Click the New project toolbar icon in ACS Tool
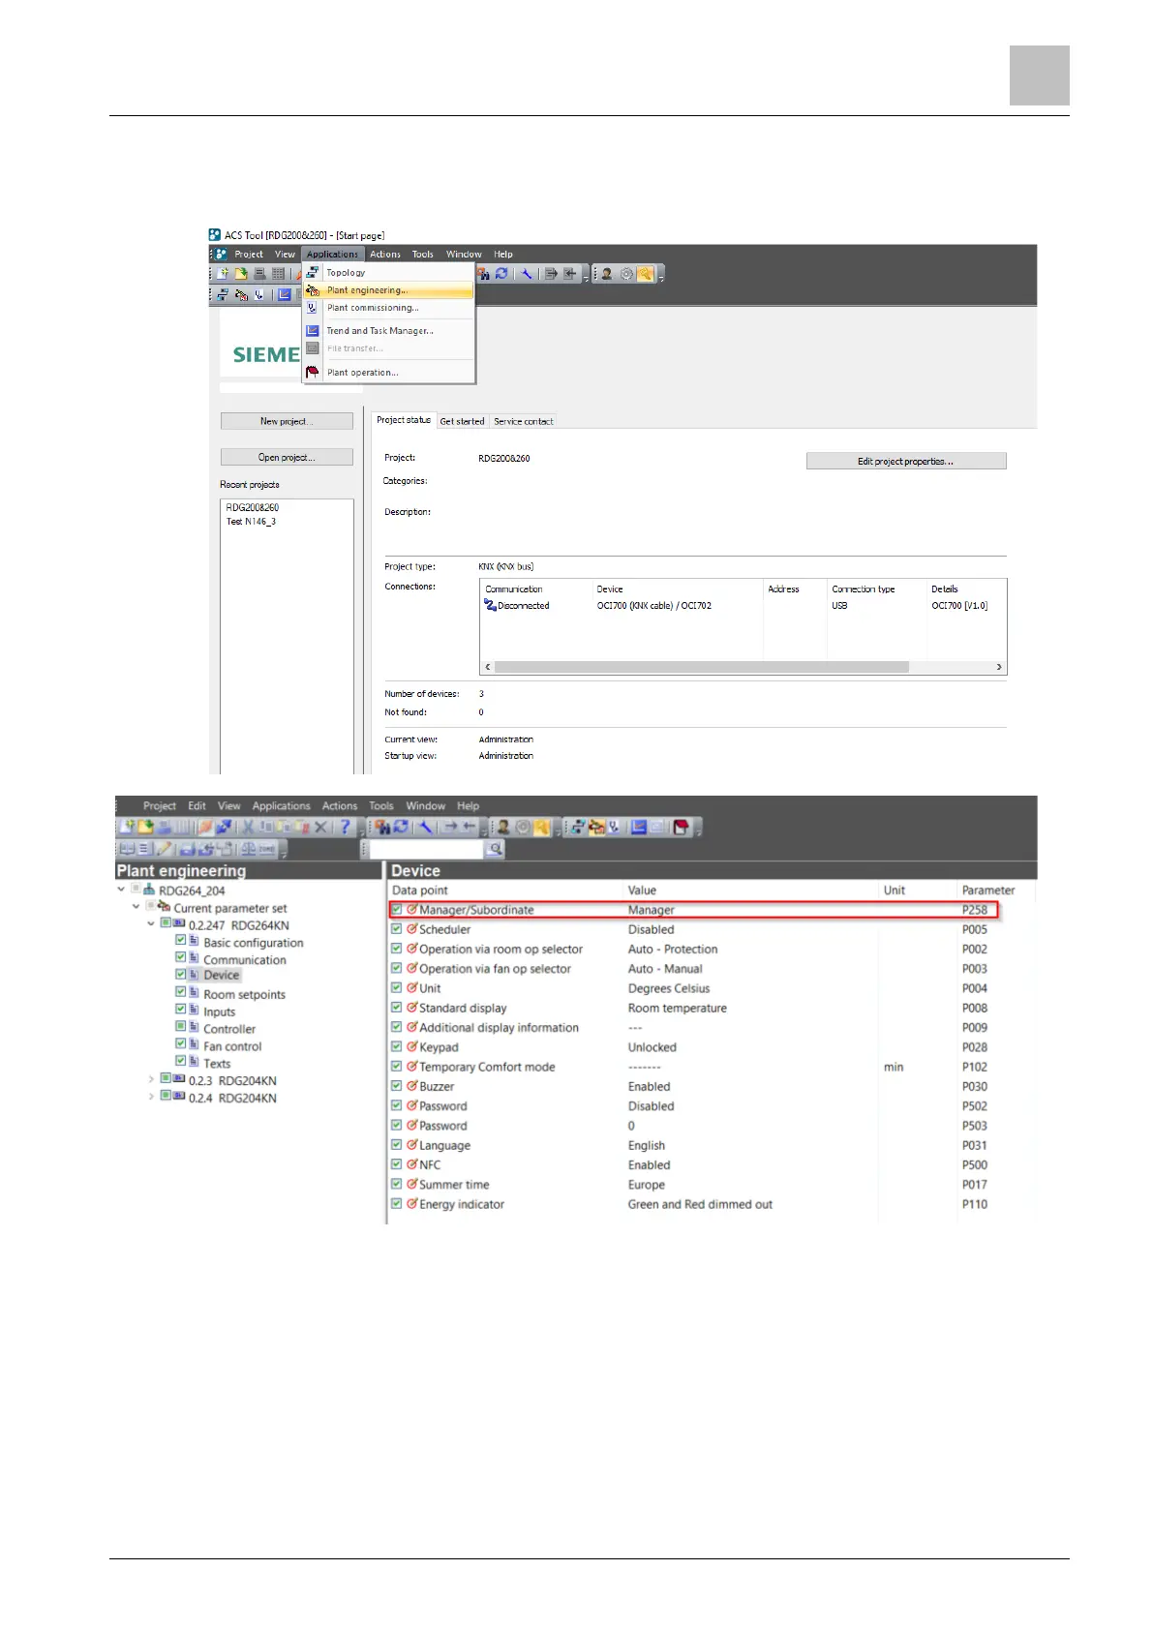 (x=223, y=274)
